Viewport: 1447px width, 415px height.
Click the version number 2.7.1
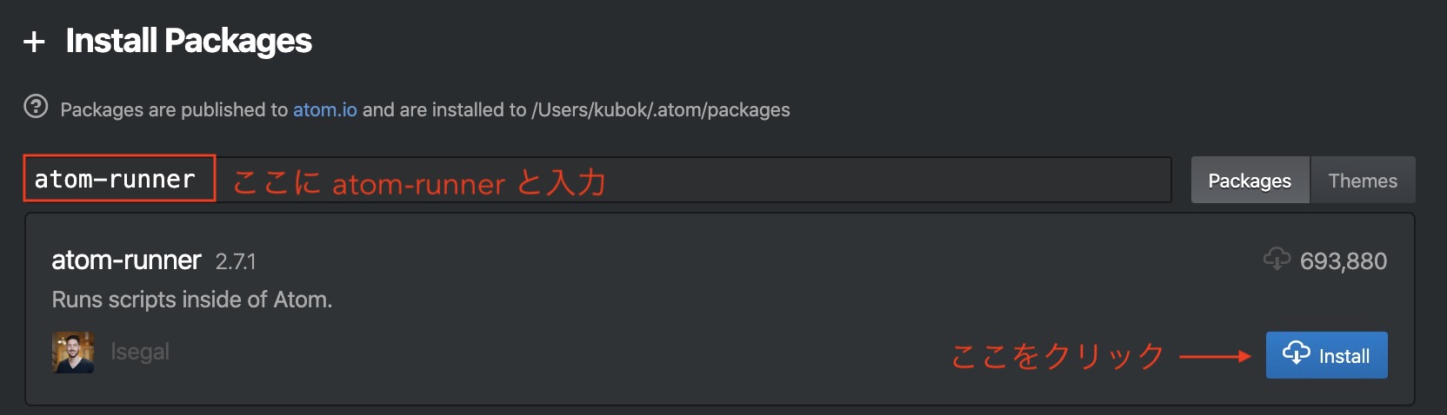point(236,261)
